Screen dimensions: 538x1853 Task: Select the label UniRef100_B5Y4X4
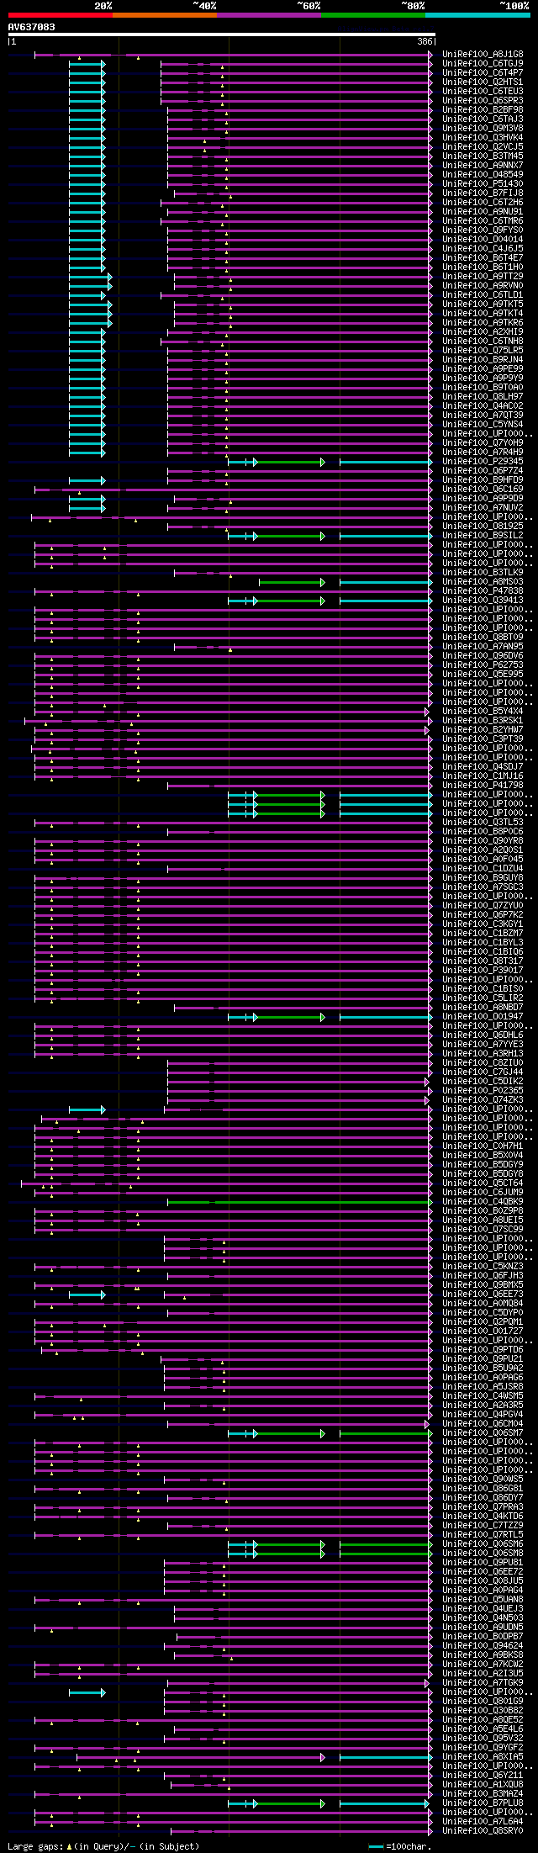[483, 711]
